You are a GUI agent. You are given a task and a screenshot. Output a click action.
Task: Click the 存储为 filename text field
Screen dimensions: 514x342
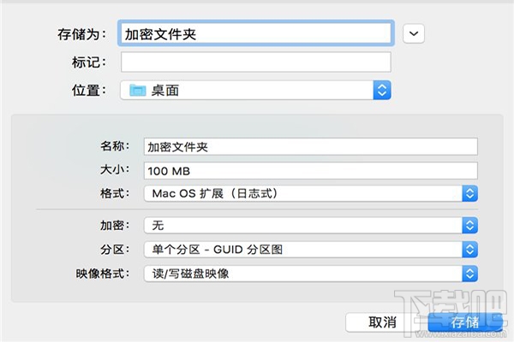click(x=255, y=33)
